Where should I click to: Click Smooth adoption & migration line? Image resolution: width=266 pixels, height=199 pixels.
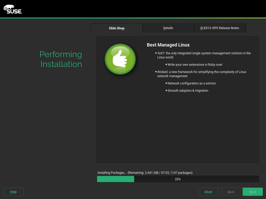[x=188, y=91]
